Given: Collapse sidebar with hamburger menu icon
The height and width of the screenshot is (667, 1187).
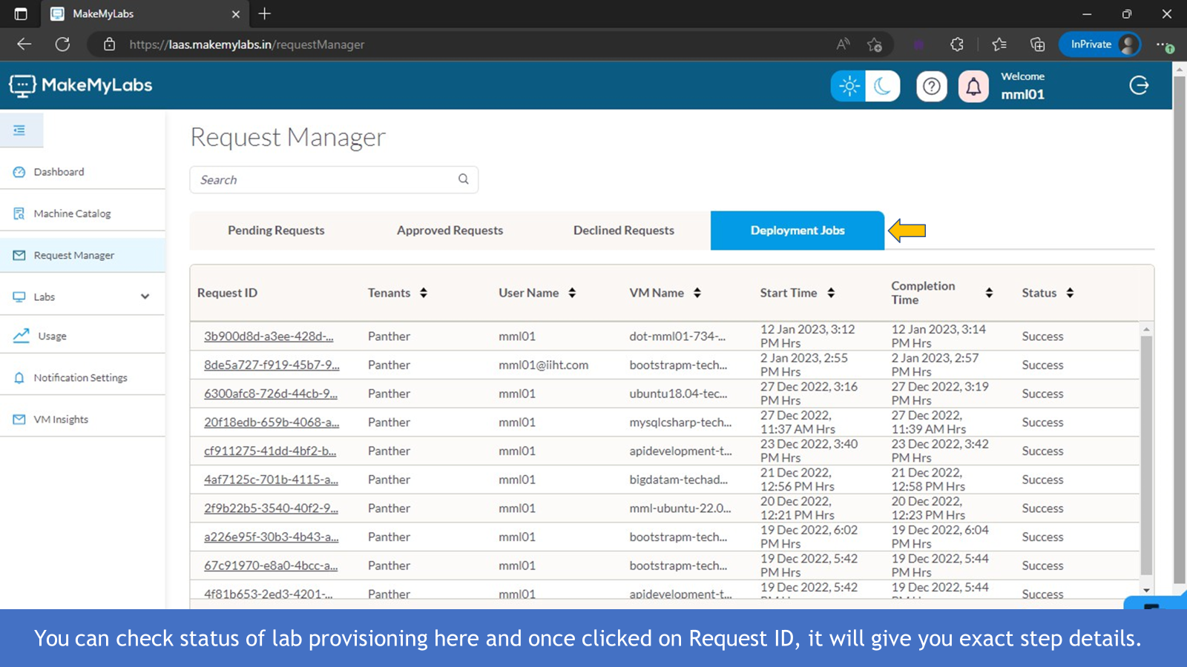Looking at the screenshot, I should pyautogui.click(x=20, y=130).
